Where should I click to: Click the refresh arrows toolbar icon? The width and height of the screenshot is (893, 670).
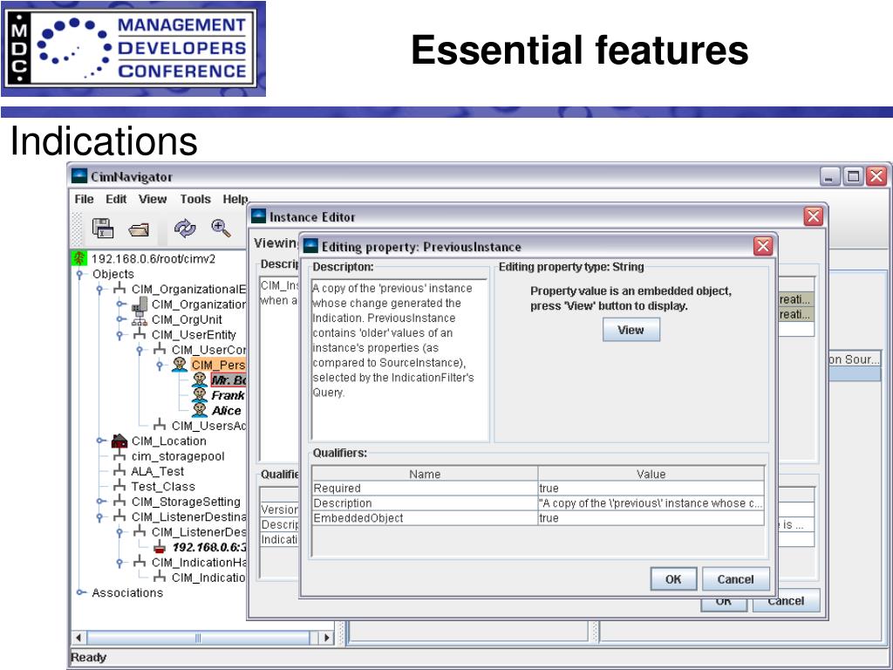point(185,229)
